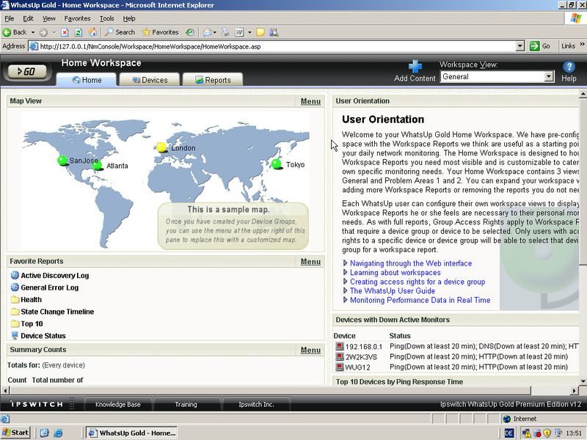Open the Favorites pane from the toolbar
This screenshot has width=587, height=440.
160,32
